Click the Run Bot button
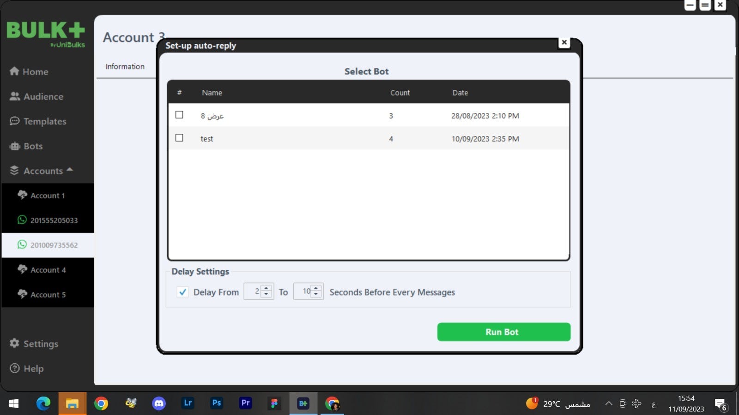739x415 pixels. coord(503,332)
